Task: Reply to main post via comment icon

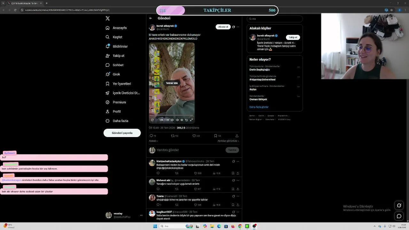Action: tap(151, 136)
